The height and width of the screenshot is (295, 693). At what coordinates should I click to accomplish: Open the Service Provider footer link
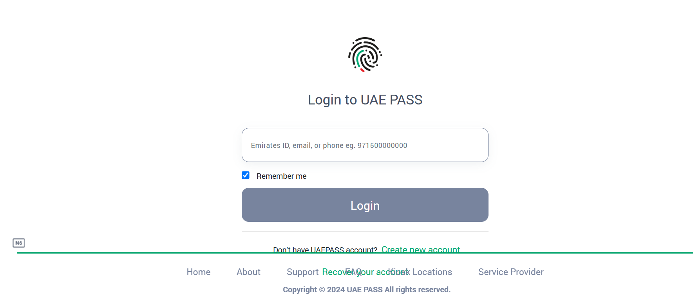[510, 272]
